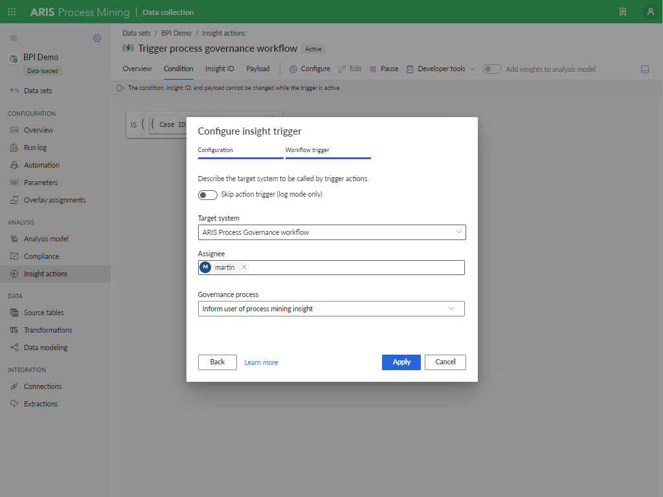Toggle the side panel icon at right

645,69
